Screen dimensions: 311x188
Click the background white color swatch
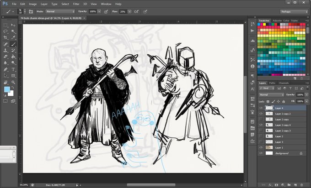click(x=11, y=94)
